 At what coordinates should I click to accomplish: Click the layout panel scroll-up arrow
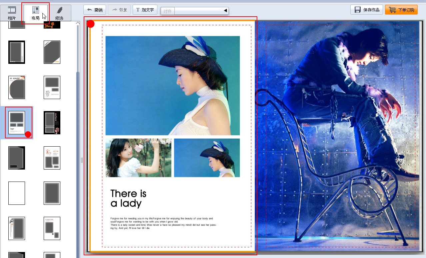78,23
